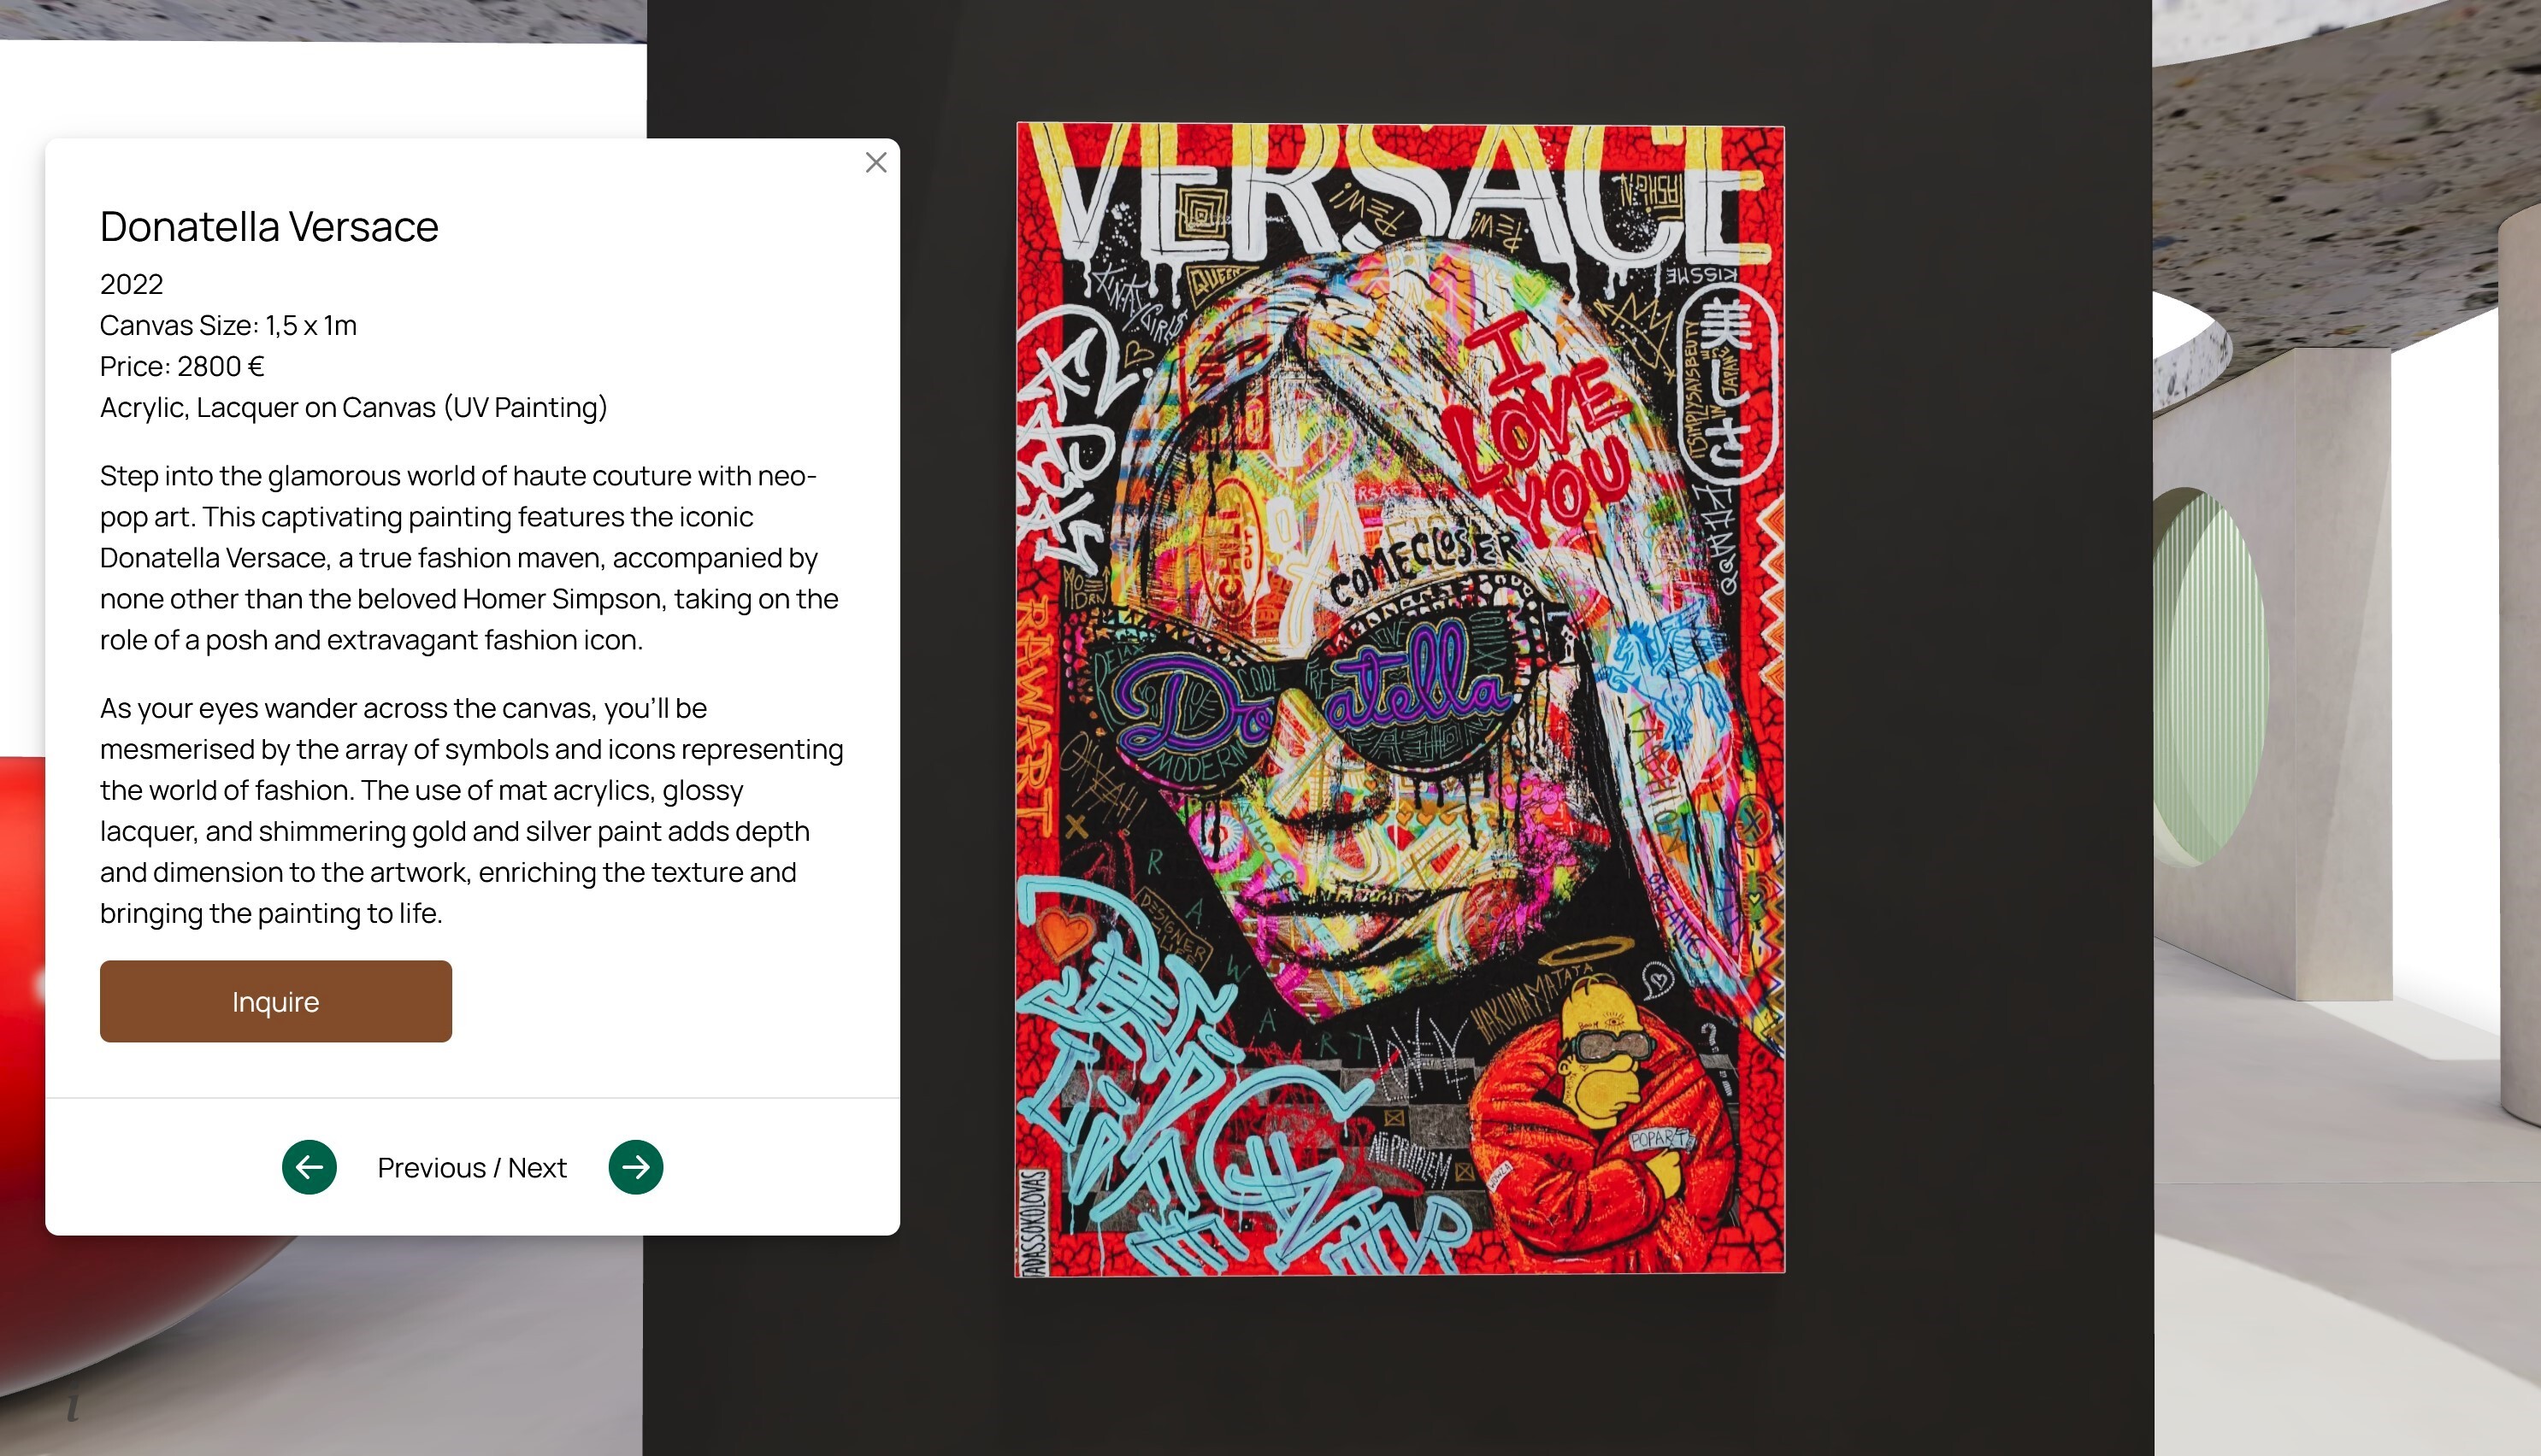Click the 'Donatella Versace' artwork title
The image size is (2541, 1456).
269,227
